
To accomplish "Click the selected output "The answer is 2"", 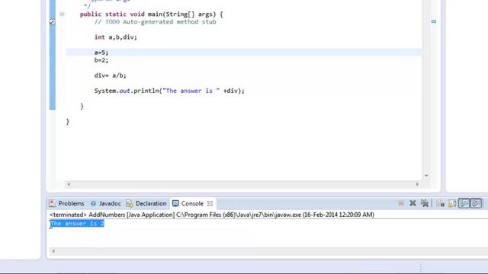I will (77, 223).
